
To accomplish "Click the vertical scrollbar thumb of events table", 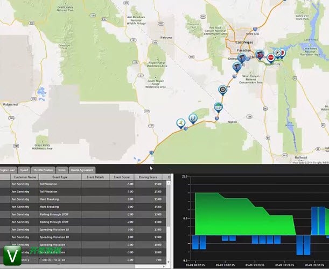I will coord(169,205).
